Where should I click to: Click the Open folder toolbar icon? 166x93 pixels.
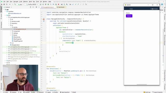point(2,4)
